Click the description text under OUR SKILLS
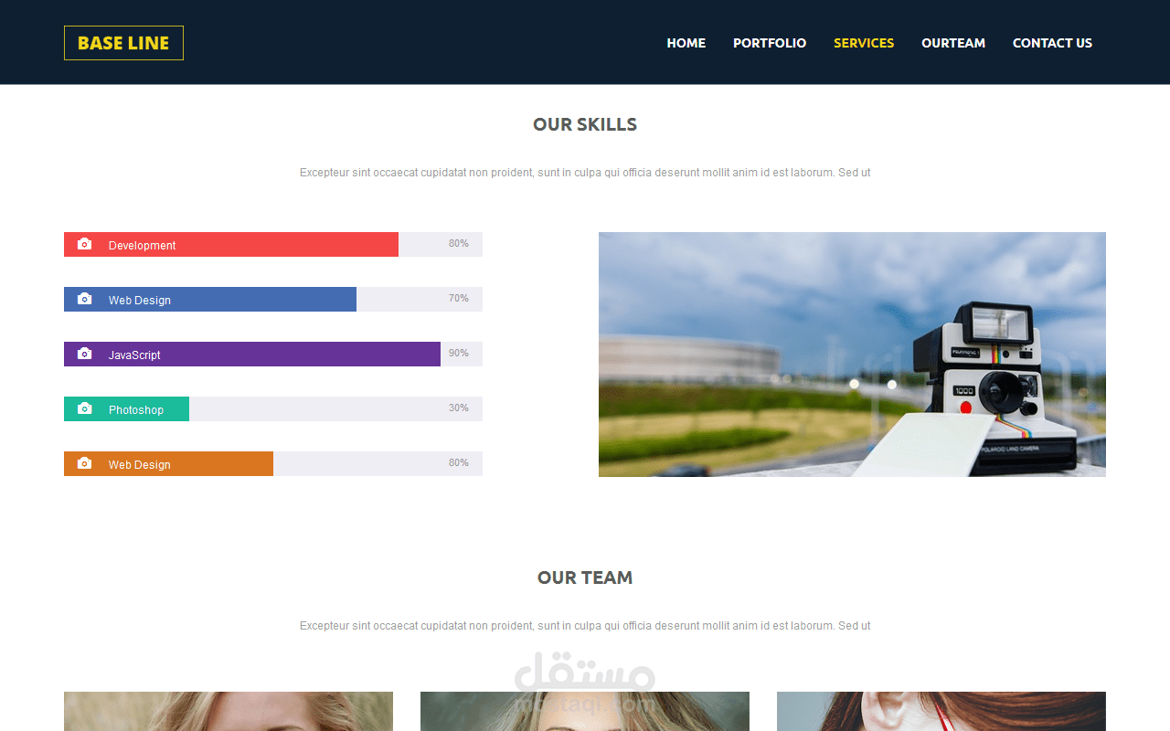The width and height of the screenshot is (1170, 731). click(585, 173)
